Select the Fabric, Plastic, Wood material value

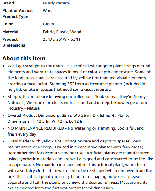[62, 32]
